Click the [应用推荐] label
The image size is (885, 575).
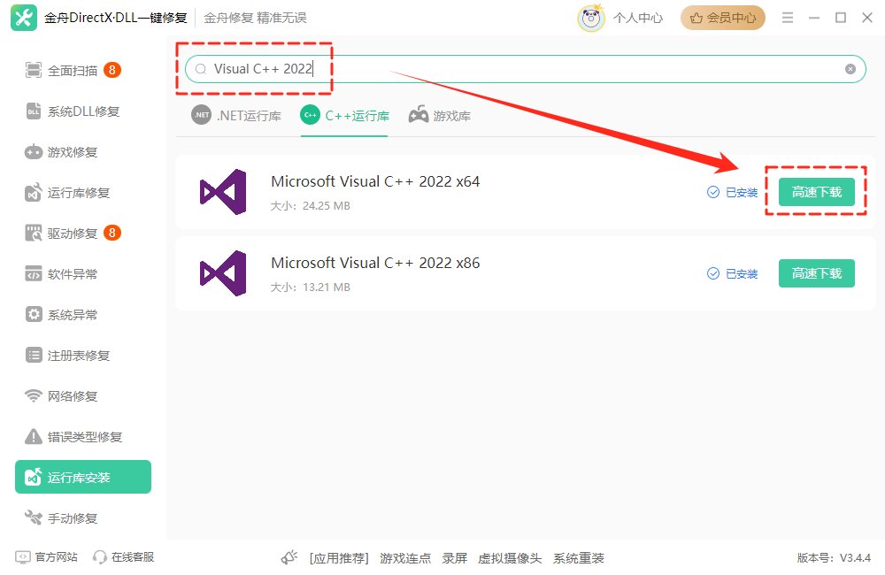pyautogui.click(x=339, y=558)
